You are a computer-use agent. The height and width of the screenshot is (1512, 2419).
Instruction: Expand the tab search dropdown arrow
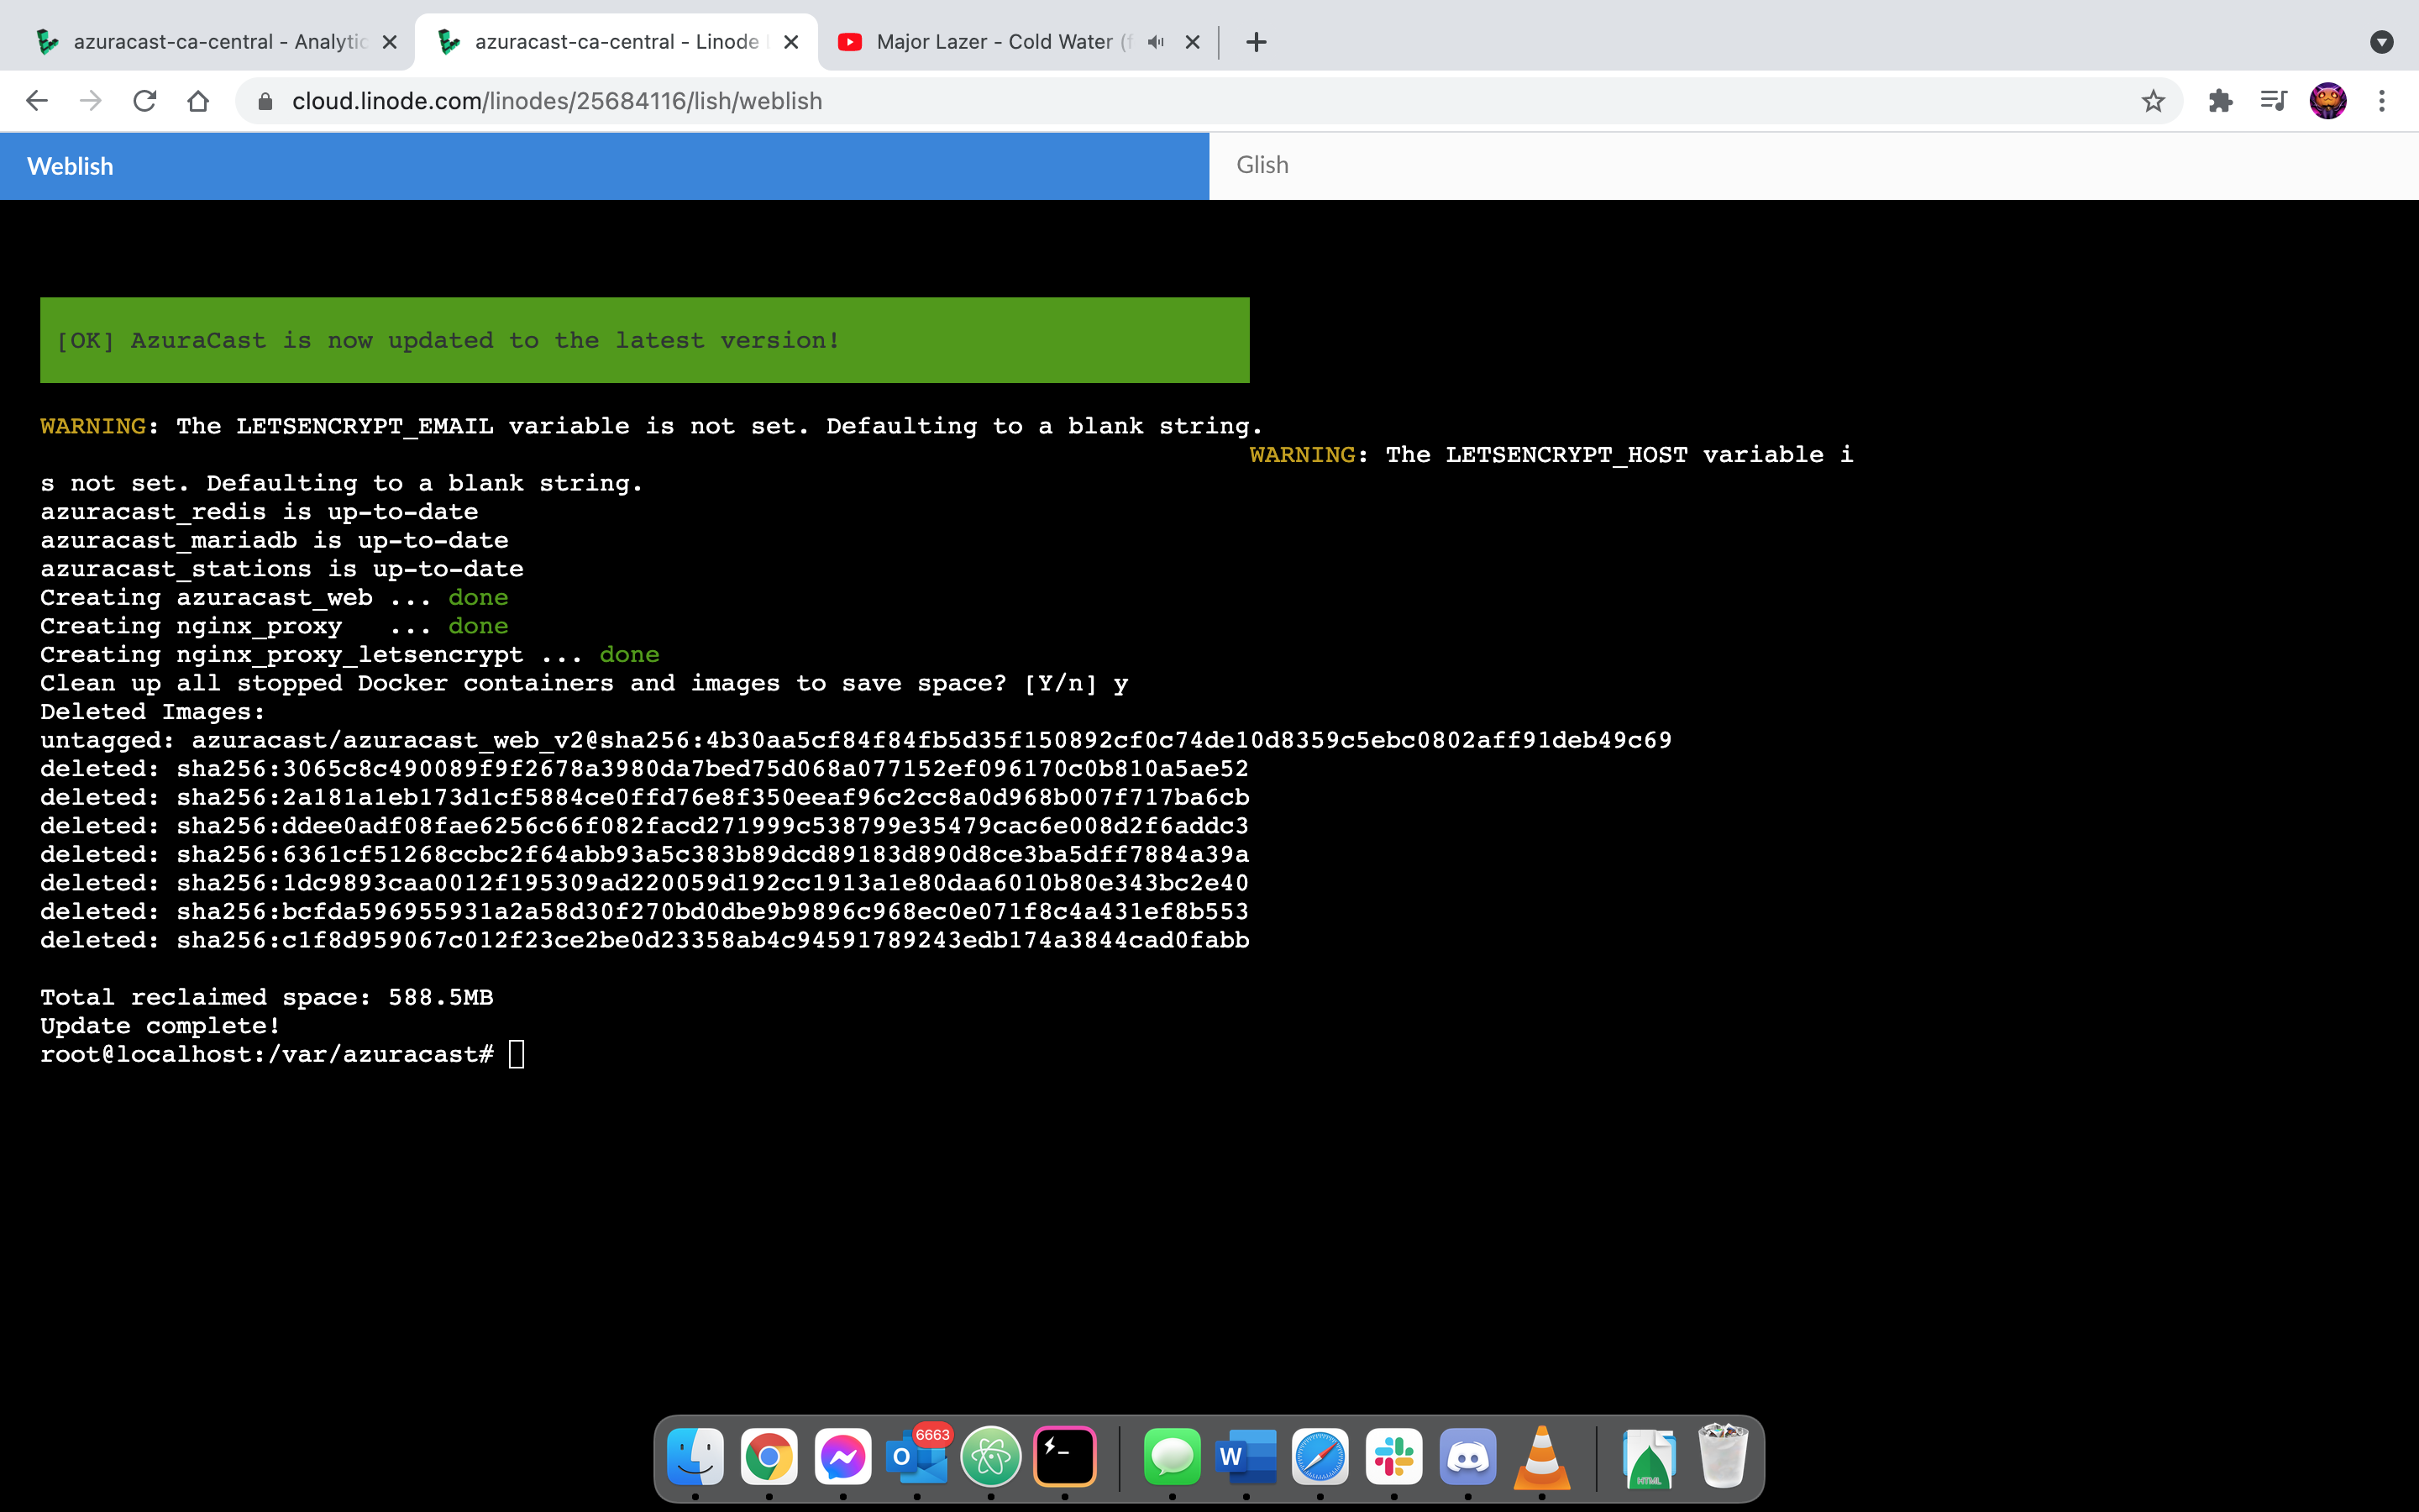pyautogui.click(x=2381, y=42)
